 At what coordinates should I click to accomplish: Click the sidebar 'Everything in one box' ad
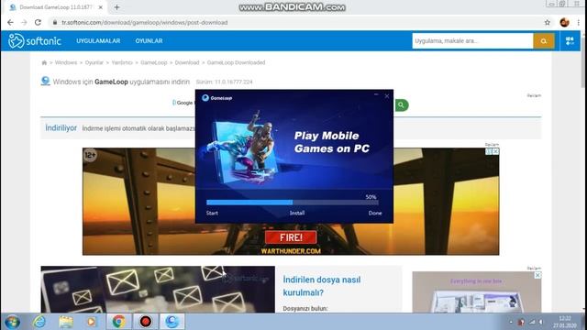[477, 291]
